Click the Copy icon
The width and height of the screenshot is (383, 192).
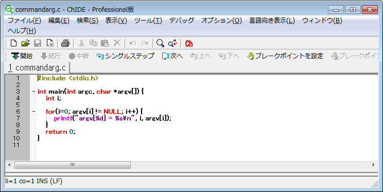pos(93,43)
